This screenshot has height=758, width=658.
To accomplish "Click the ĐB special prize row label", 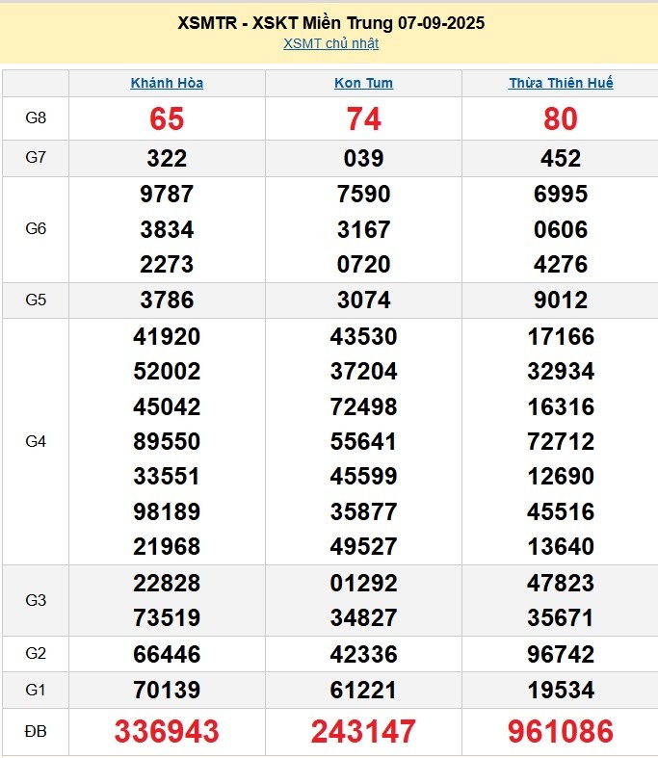I will point(36,732).
